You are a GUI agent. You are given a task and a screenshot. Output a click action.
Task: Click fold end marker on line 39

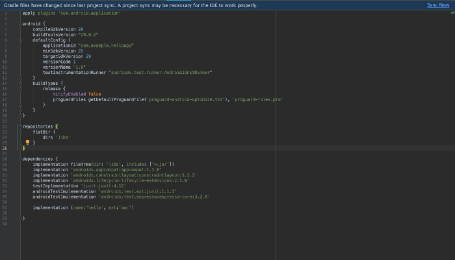click(20, 219)
